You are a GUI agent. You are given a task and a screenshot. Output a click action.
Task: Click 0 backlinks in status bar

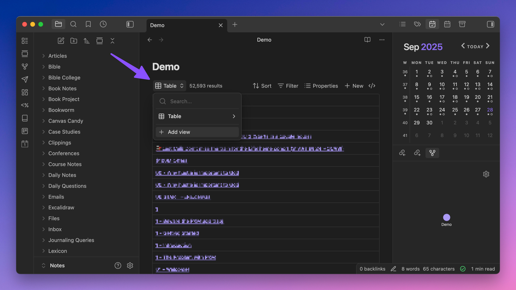pyautogui.click(x=373, y=269)
